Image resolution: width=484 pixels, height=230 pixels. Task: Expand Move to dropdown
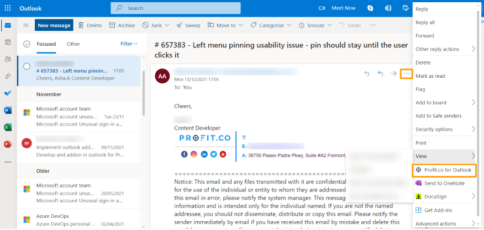coord(241,25)
